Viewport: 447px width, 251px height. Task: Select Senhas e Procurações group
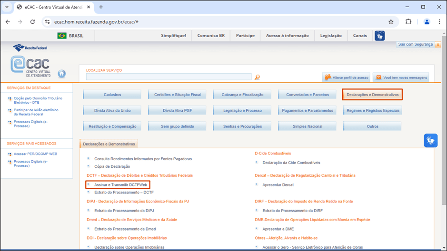pyautogui.click(x=242, y=126)
